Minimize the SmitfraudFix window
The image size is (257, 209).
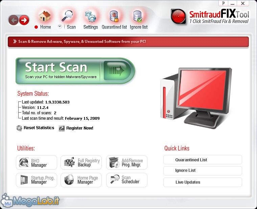(x=233, y=3)
